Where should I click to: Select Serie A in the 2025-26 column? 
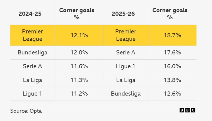coord(126,52)
